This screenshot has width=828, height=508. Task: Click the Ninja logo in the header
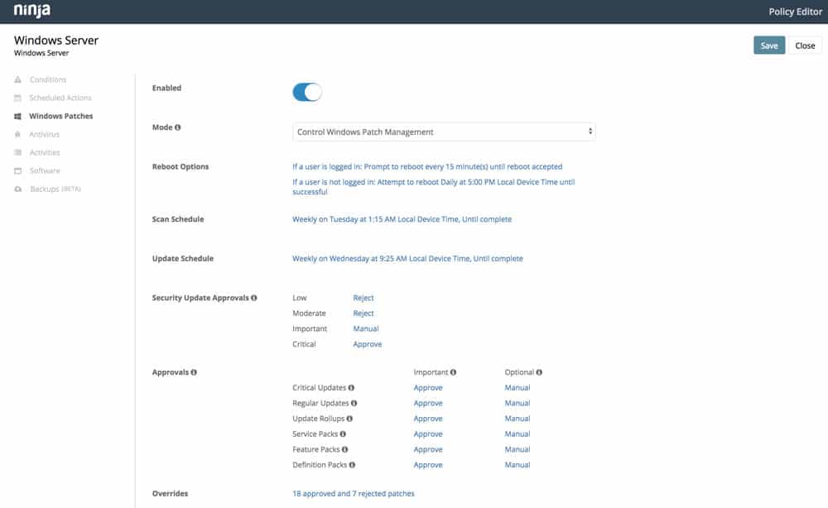pos(31,11)
